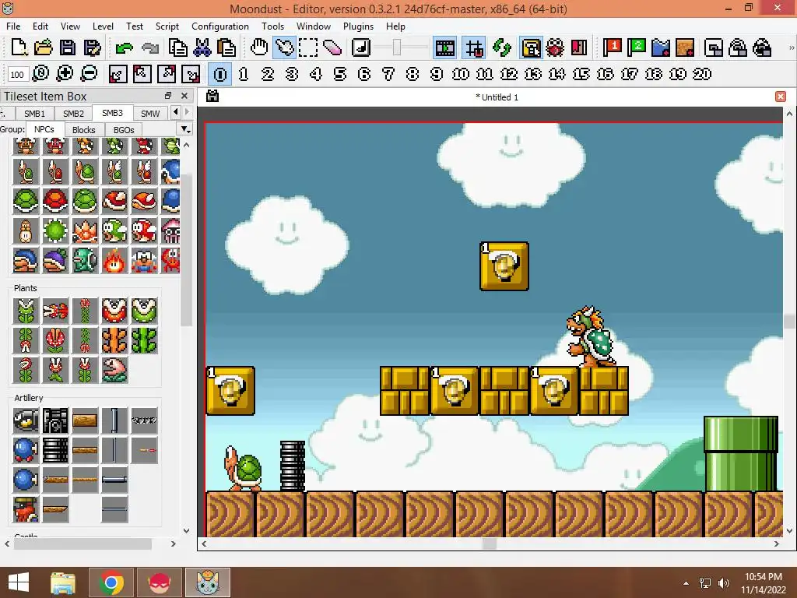
Task: Click the canvas horizontal scrollbar
Action: click(490, 543)
